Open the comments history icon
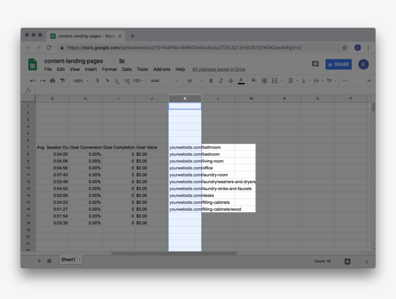The height and width of the screenshot is (299, 396). click(x=315, y=65)
